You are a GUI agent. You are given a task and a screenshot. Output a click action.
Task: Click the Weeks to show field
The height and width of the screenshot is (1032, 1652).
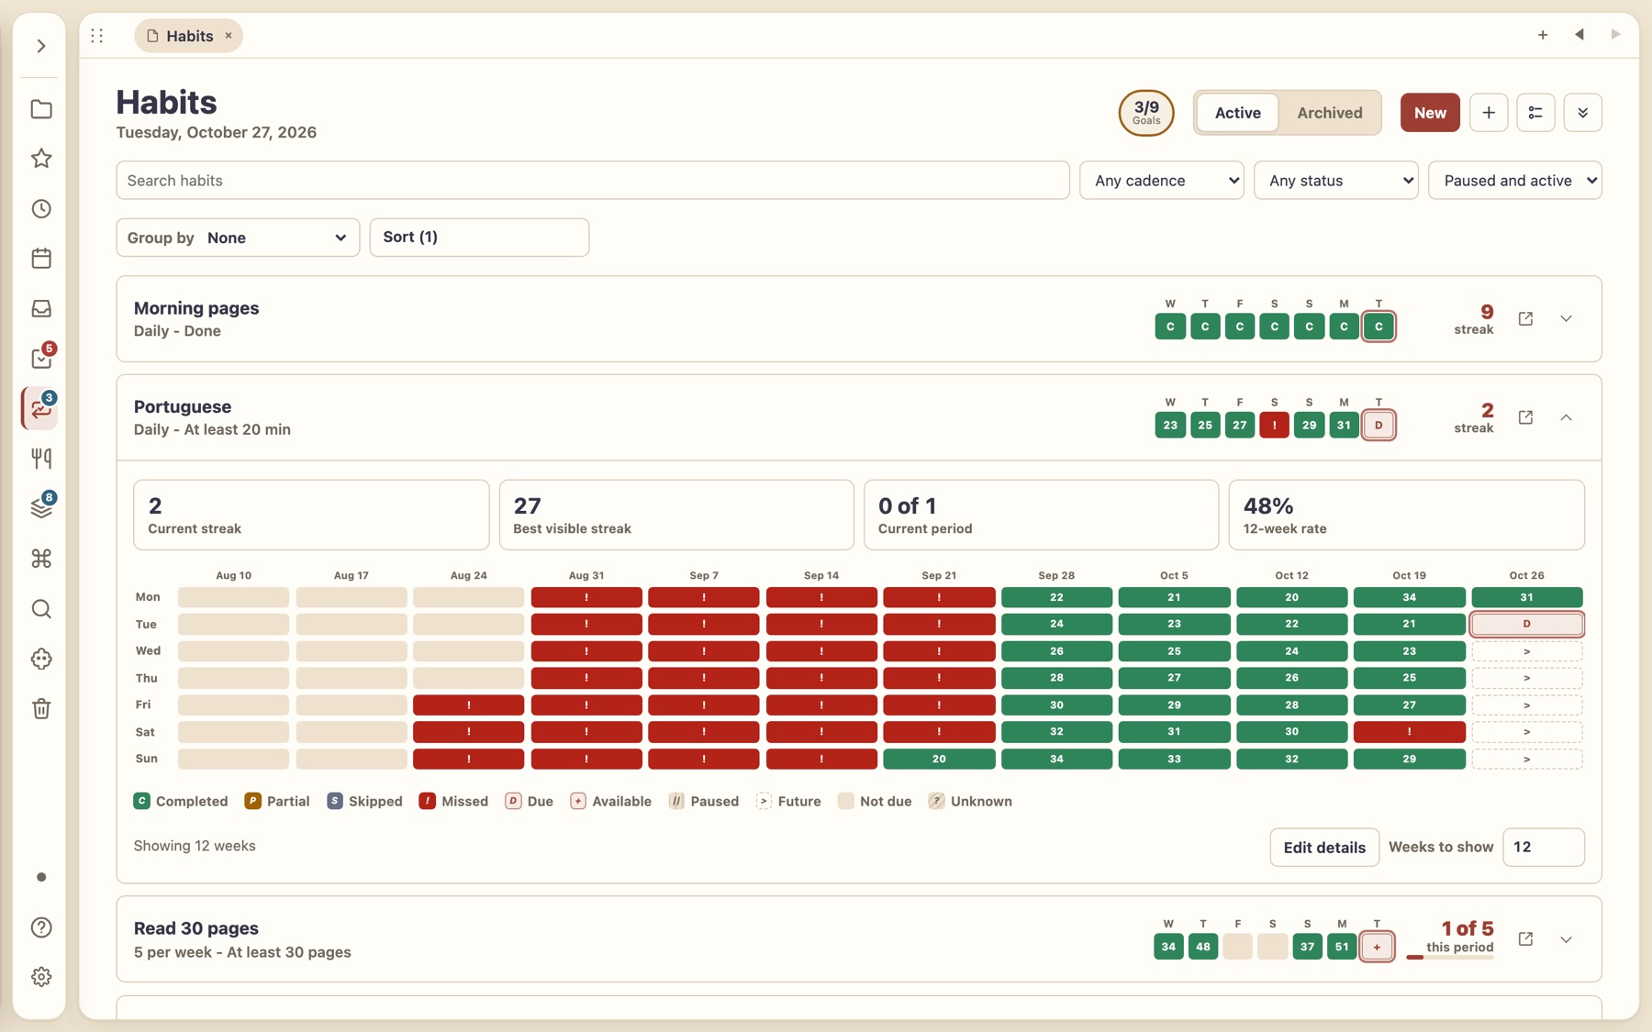(1543, 848)
